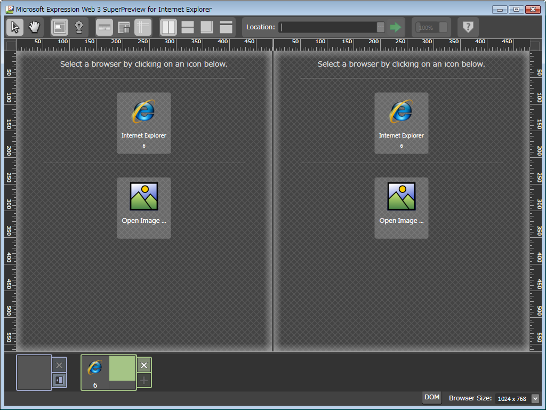
Task: Click the green Go arrow
Action: click(x=395, y=27)
